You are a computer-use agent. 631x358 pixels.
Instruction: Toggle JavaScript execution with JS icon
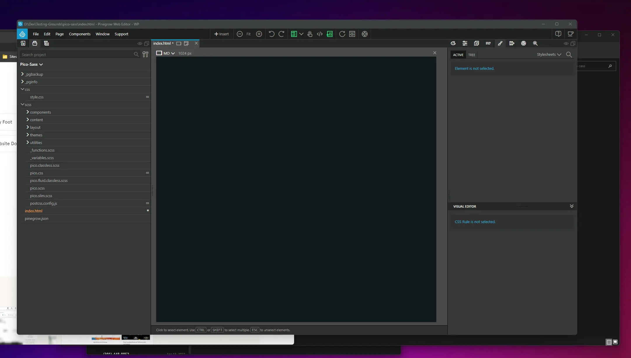click(x=330, y=34)
